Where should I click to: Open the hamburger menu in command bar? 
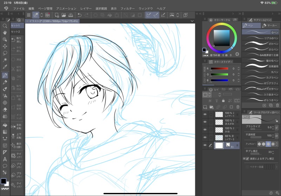point(29,15)
